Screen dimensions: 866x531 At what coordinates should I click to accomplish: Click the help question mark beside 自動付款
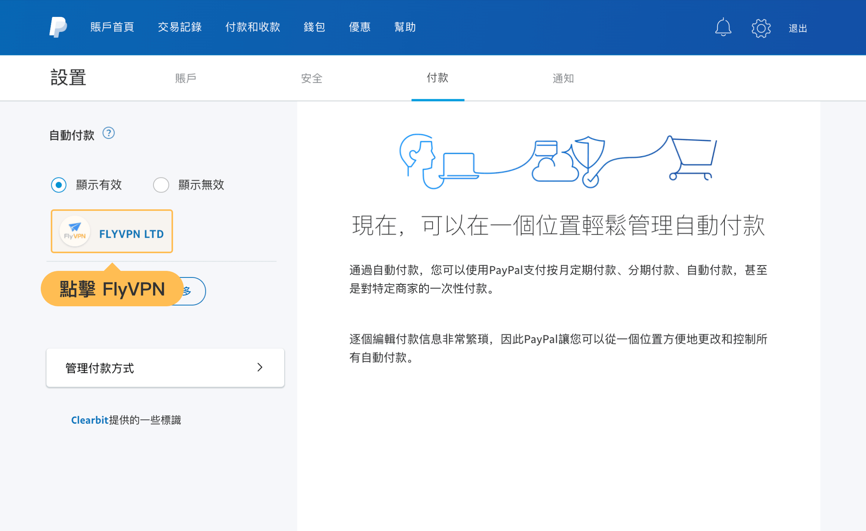108,133
